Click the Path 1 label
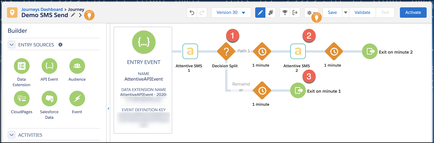434x143 pixels. (244, 51)
